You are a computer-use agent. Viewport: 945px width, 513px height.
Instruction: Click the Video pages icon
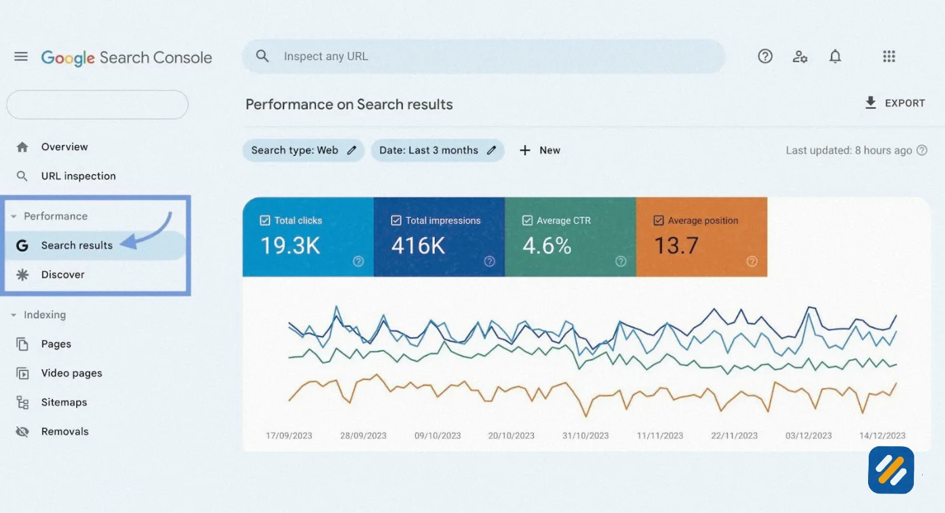point(22,373)
